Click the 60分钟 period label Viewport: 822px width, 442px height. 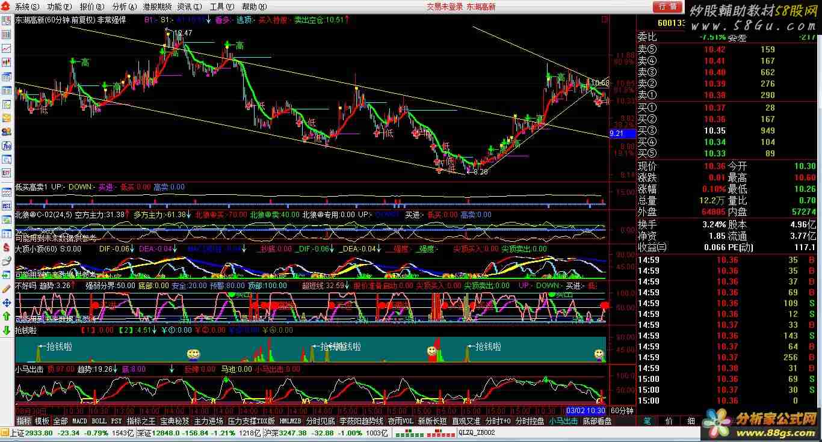(x=622, y=410)
